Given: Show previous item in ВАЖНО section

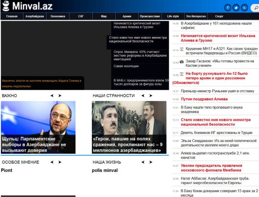Looking at the screenshot, I should click(52, 95).
